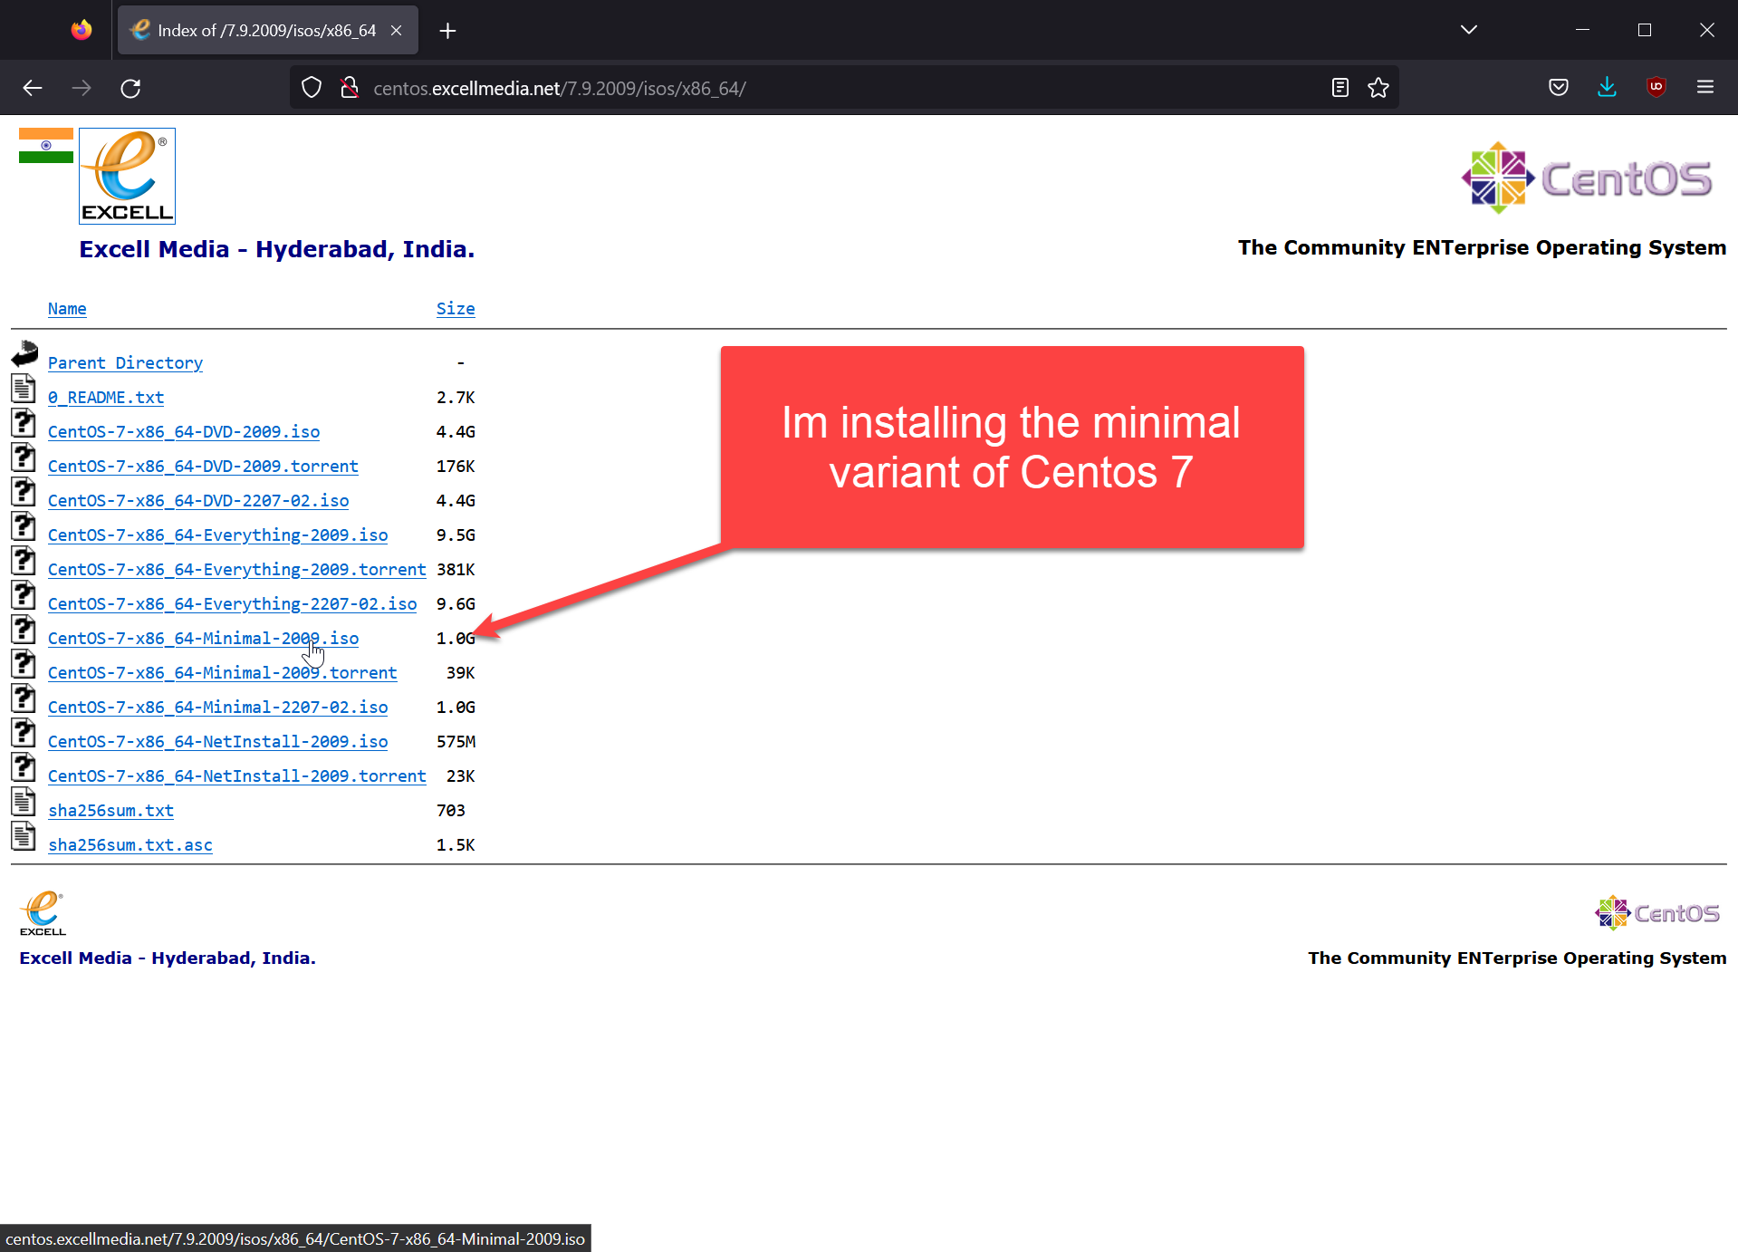Viewport: 1738px width, 1252px height.
Task: Open the tracking protection shield icon
Action: [312, 88]
